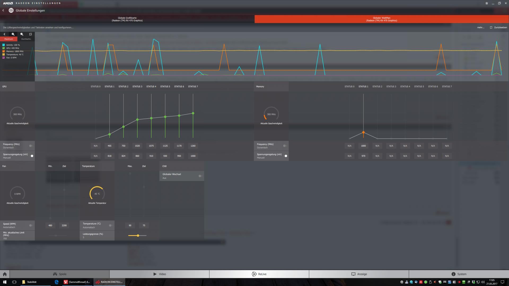Open Microsoft Edge from the taskbar
This screenshot has height=286, width=509.
(56, 282)
